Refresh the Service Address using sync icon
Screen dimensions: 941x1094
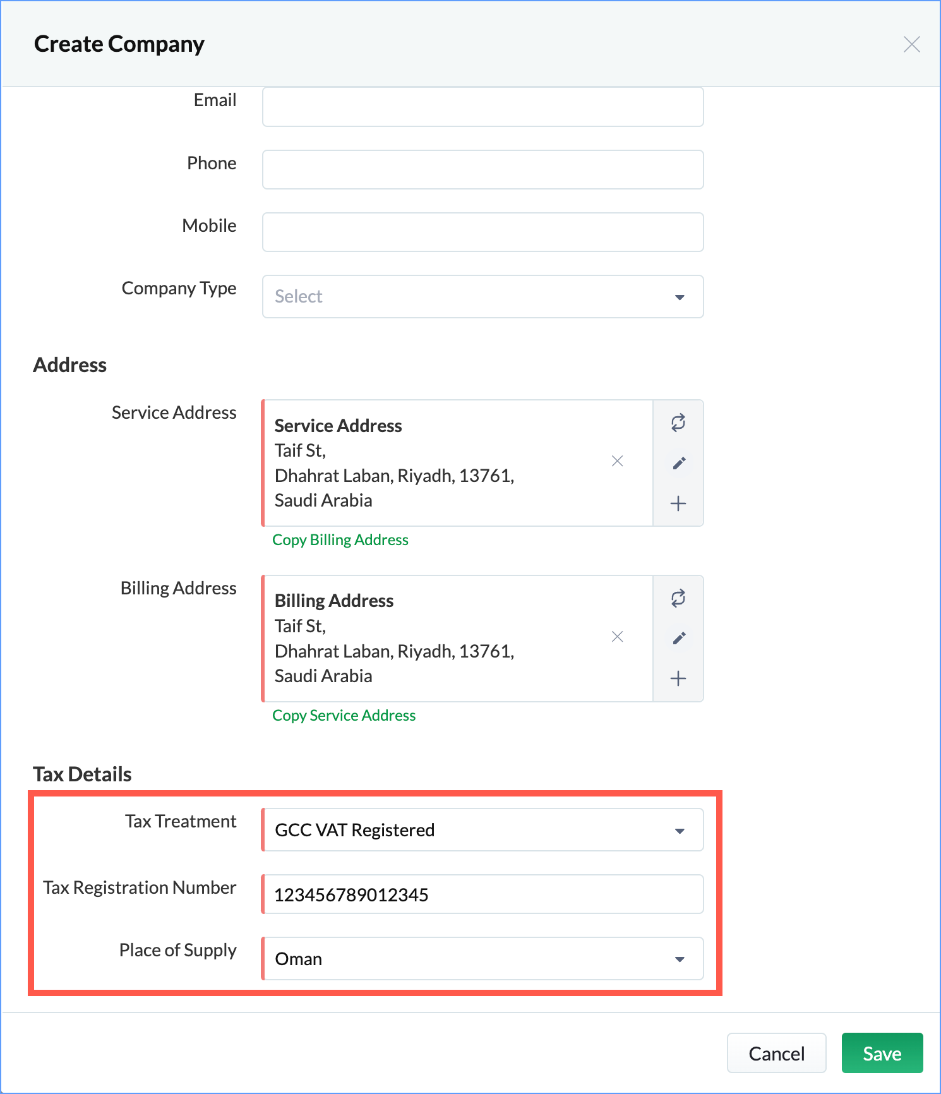click(678, 423)
